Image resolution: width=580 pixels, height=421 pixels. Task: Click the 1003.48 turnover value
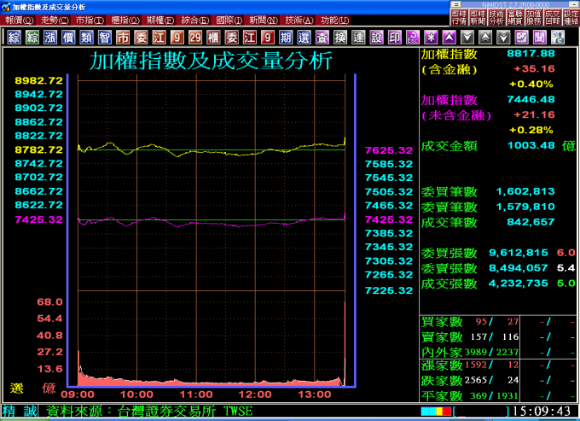click(531, 145)
